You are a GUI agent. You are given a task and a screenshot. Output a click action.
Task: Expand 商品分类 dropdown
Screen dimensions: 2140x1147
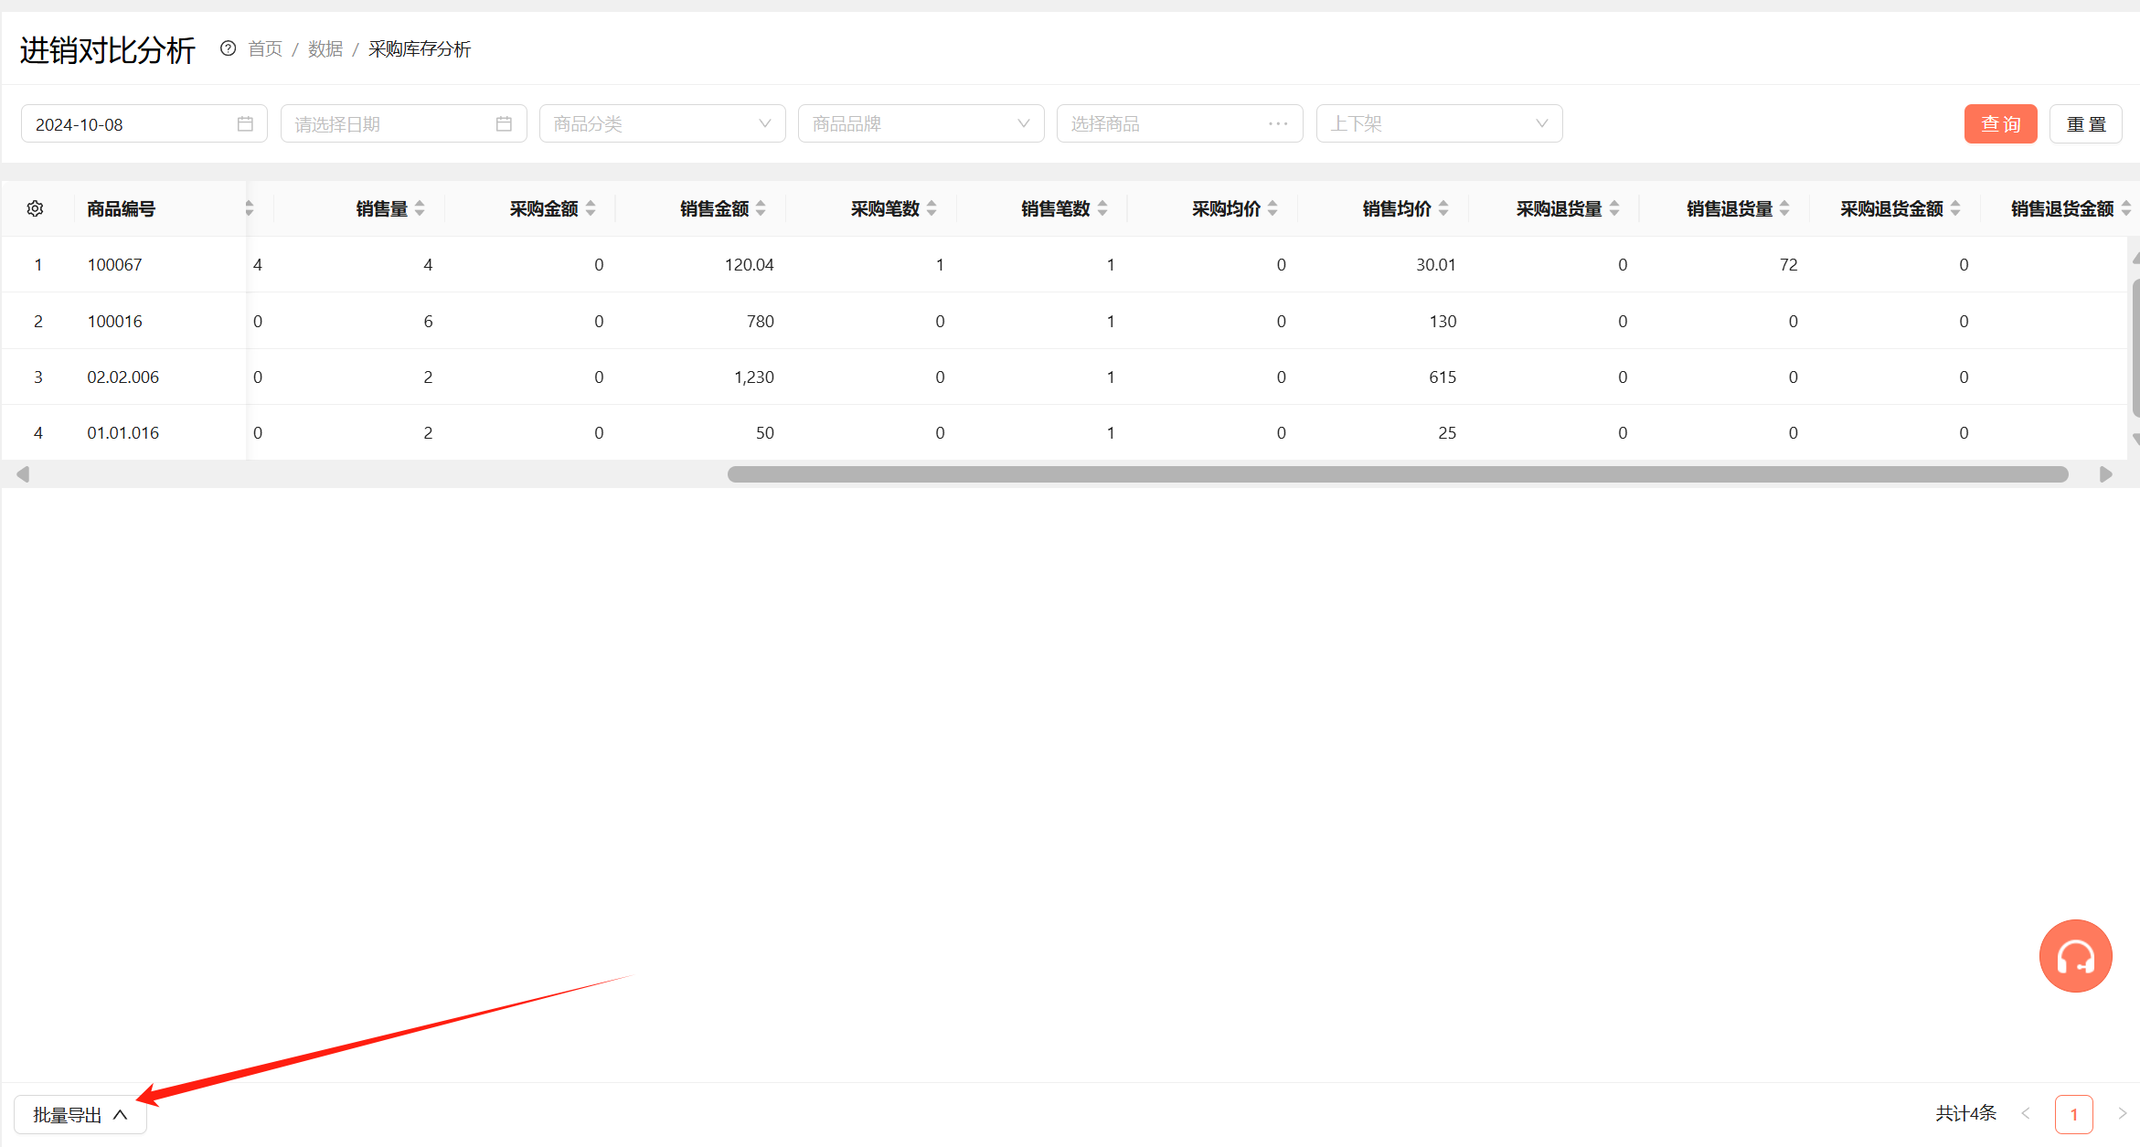coord(663,124)
